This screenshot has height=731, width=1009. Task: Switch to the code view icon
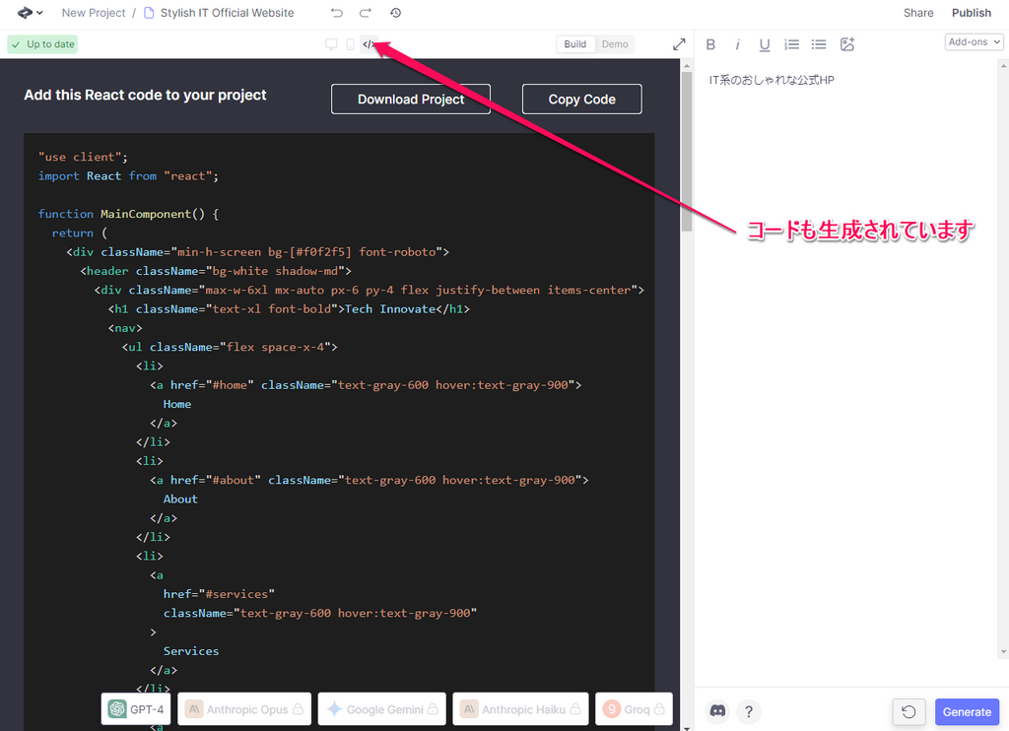369,44
